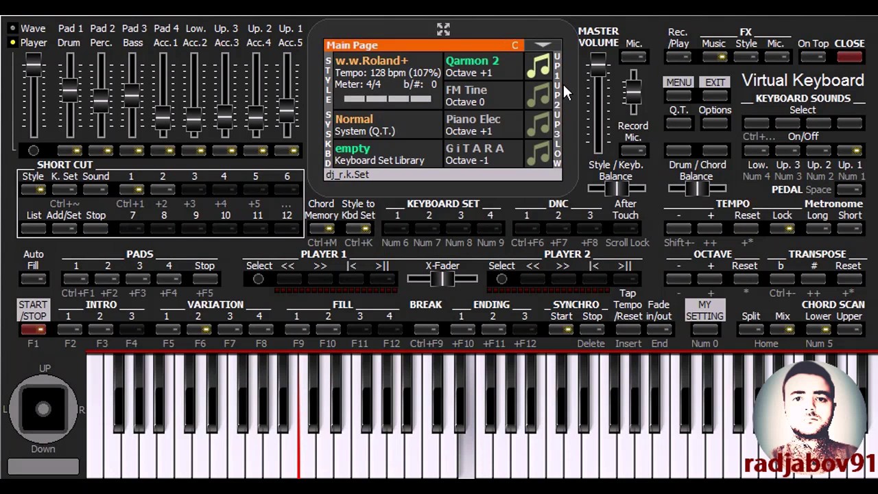Image resolution: width=878 pixels, height=494 pixels.
Task: Open the Main Page dropdown arrow
Action: pos(543,45)
